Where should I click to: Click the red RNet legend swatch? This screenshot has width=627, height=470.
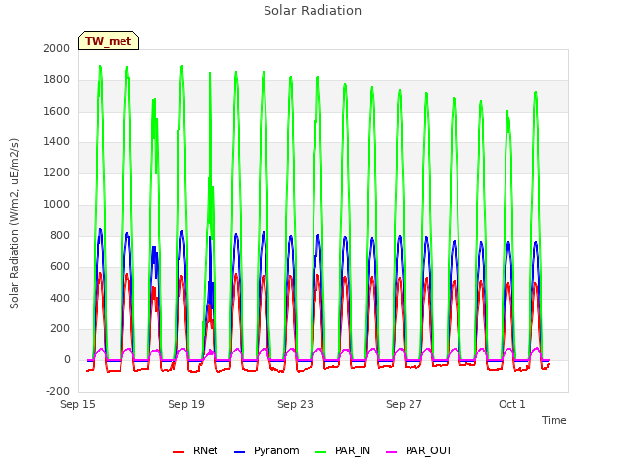178,452
